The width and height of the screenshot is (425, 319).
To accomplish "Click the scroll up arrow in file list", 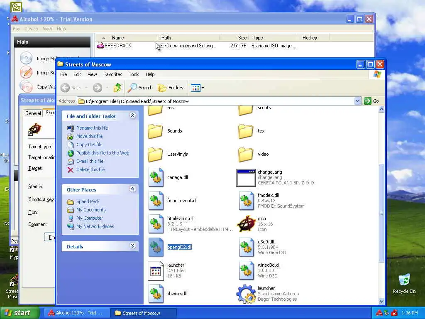I will tap(381, 109).
